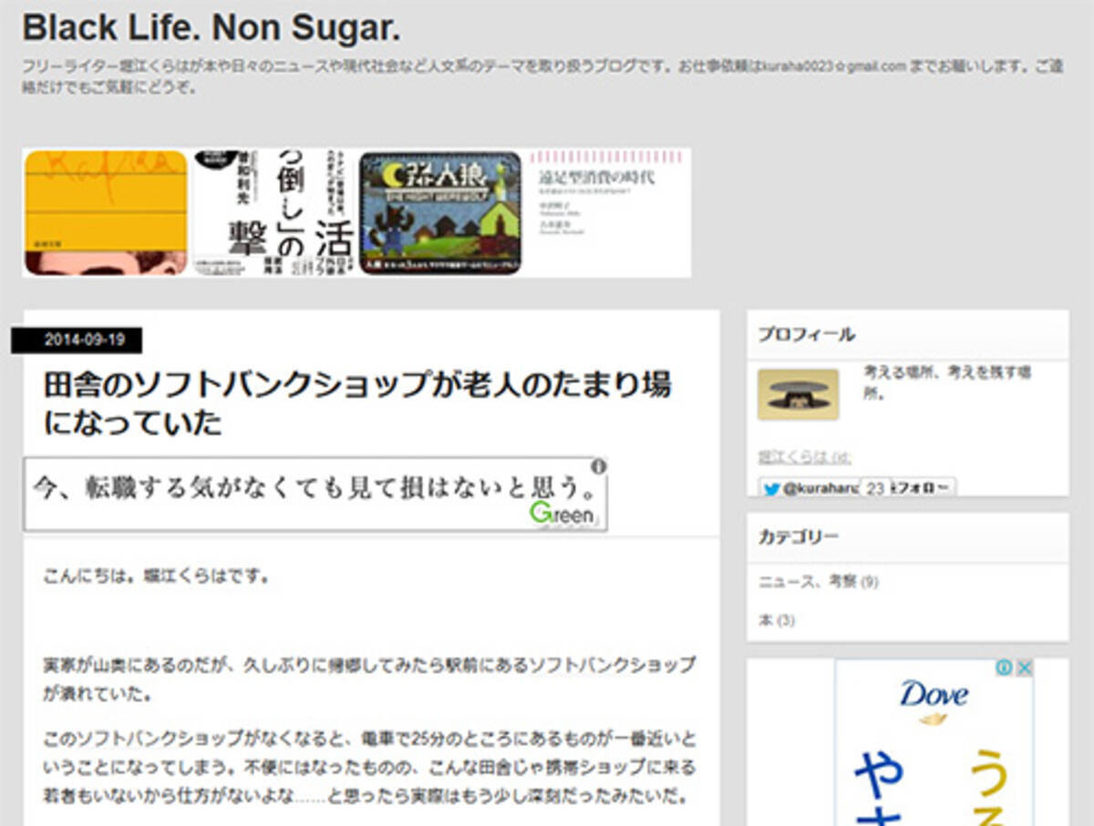Close the Dove ad with the X icon
This screenshot has height=826, width=1094.
pos(1025,668)
